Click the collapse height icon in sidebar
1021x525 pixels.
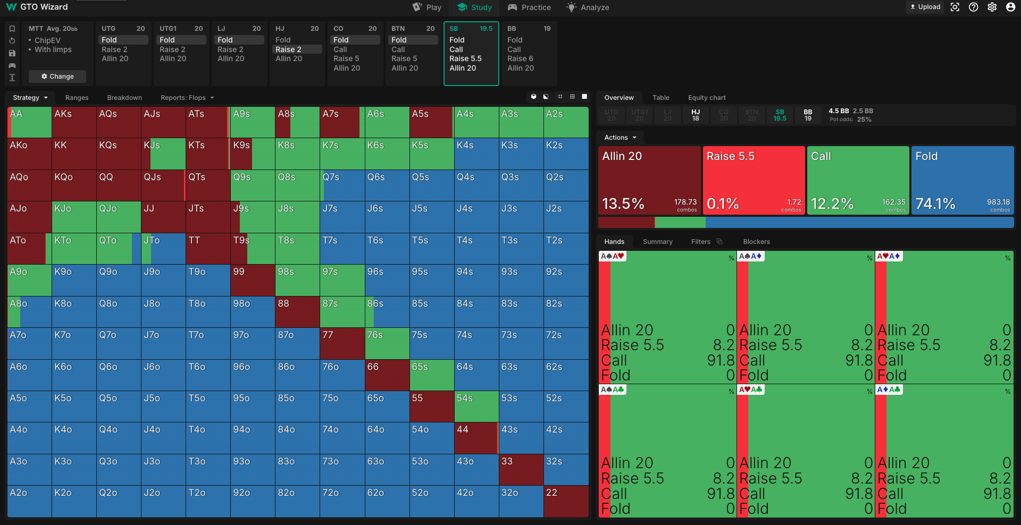click(12, 78)
